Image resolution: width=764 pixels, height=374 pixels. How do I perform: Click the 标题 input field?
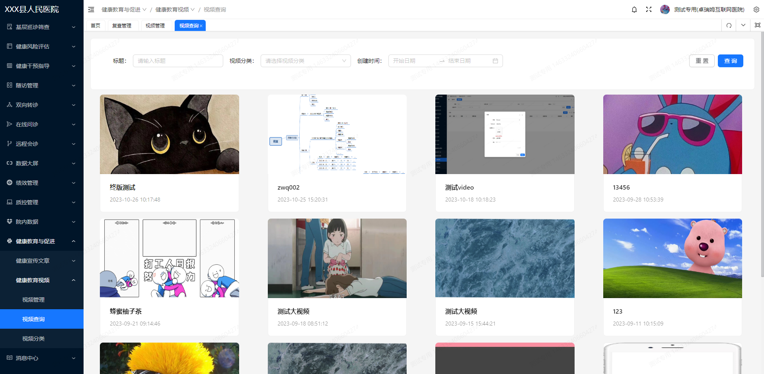point(178,61)
